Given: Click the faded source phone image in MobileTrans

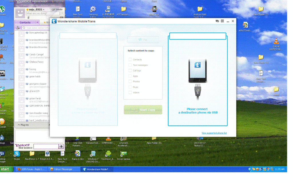Looking at the screenshot, I should pos(88,71).
